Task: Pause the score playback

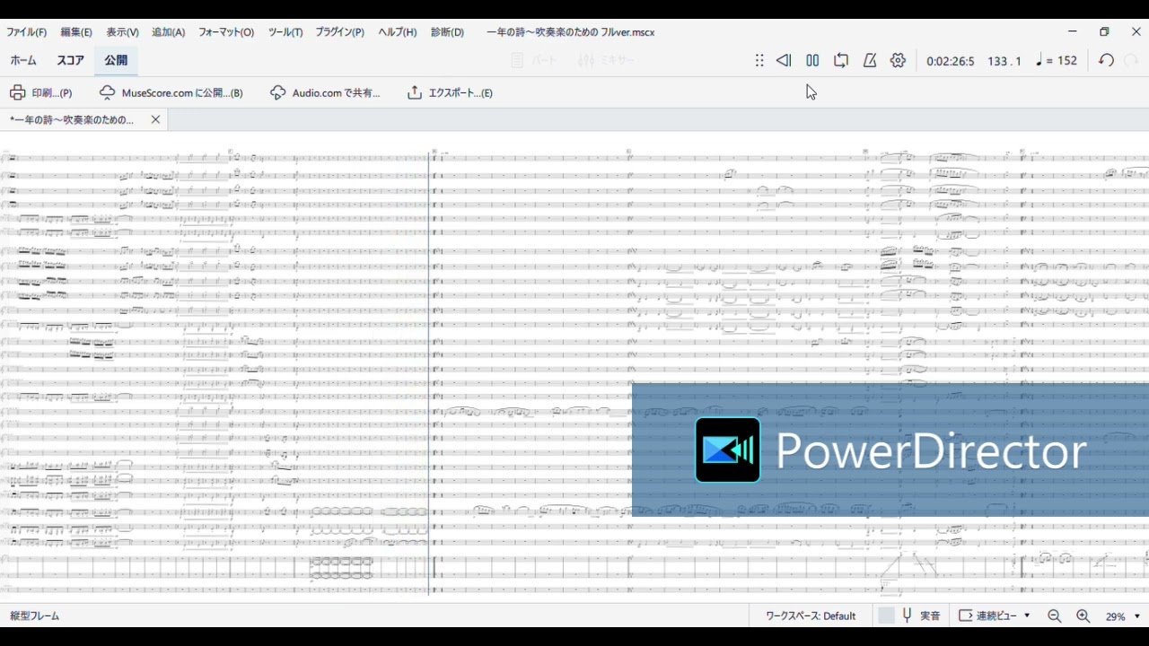Action: click(x=812, y=61)
